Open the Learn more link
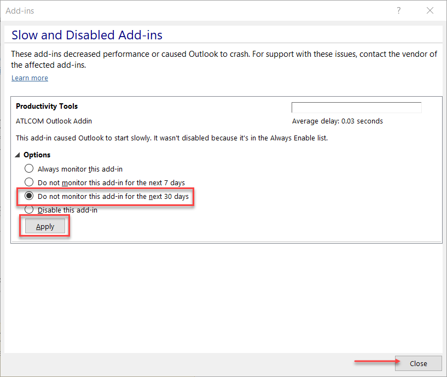 29,78
